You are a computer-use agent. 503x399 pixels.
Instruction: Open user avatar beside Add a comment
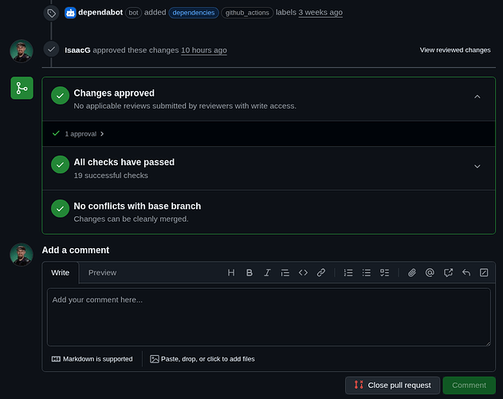click(22, 255)
